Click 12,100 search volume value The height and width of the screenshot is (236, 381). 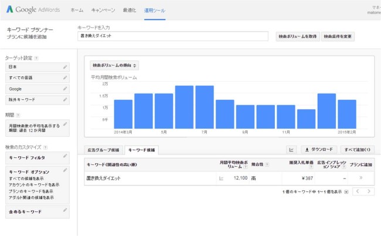(x=240, y=178)
